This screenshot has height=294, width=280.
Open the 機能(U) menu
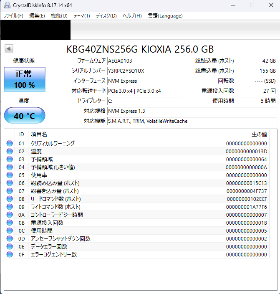click(x=59, y=16)
